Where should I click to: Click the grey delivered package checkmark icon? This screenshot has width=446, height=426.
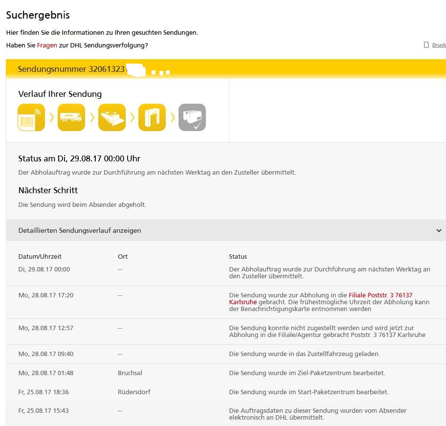pos(192,117)
